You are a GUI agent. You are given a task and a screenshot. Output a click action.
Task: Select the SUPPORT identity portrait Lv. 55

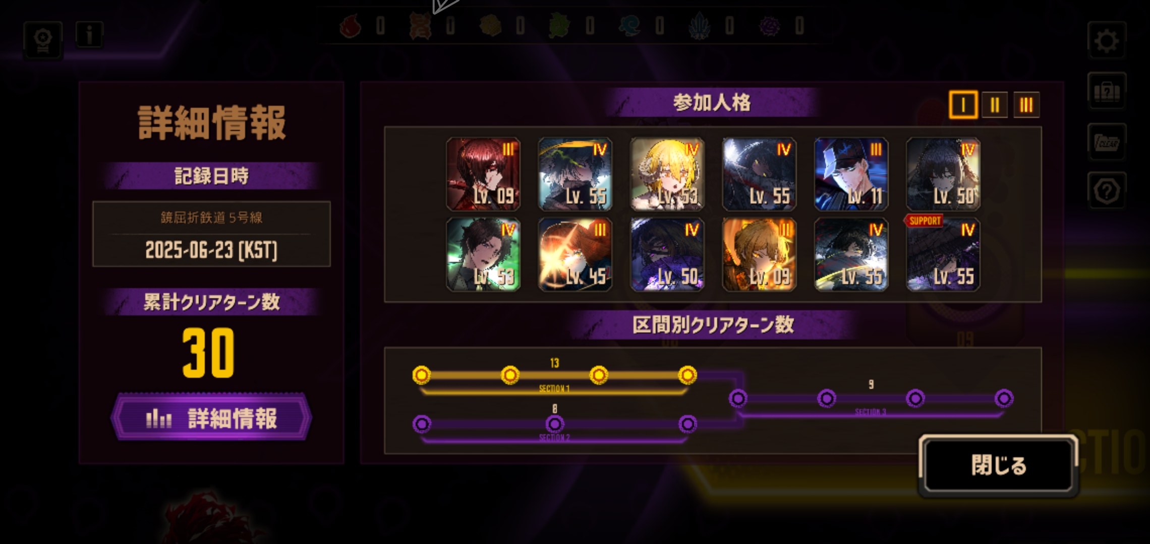(x=943, y=254)
